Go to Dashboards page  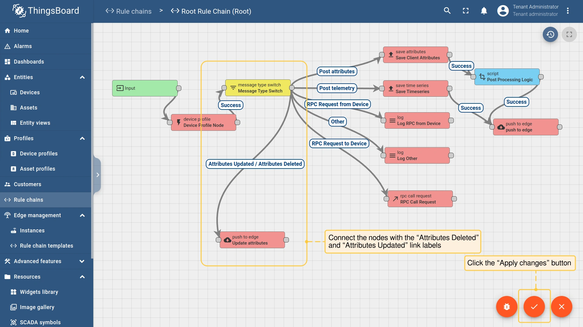pos(29,62)
